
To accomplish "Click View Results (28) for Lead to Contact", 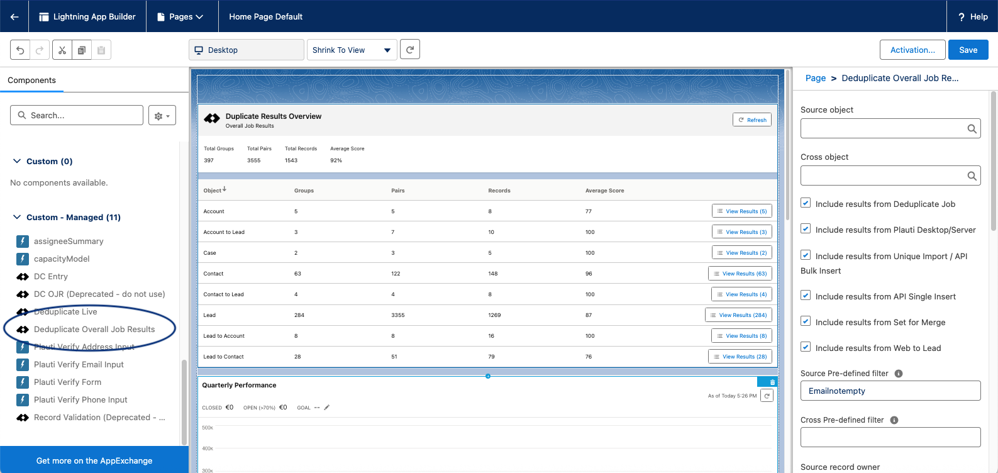I will pyautogui.click(x=740, y=357).
